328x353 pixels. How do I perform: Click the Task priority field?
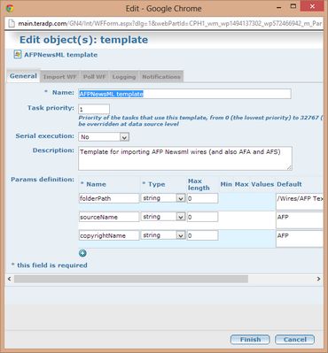pos(94,109)
